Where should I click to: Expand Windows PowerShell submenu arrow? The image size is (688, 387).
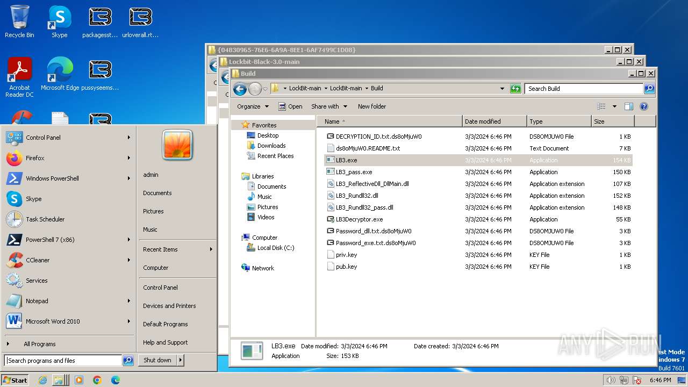coord(129,178)
